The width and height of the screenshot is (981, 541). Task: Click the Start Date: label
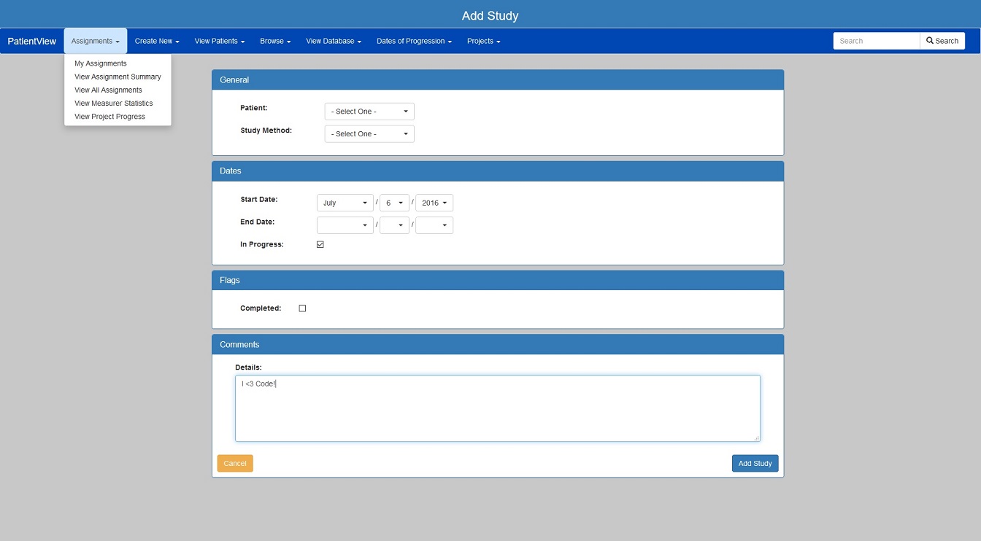259,199
